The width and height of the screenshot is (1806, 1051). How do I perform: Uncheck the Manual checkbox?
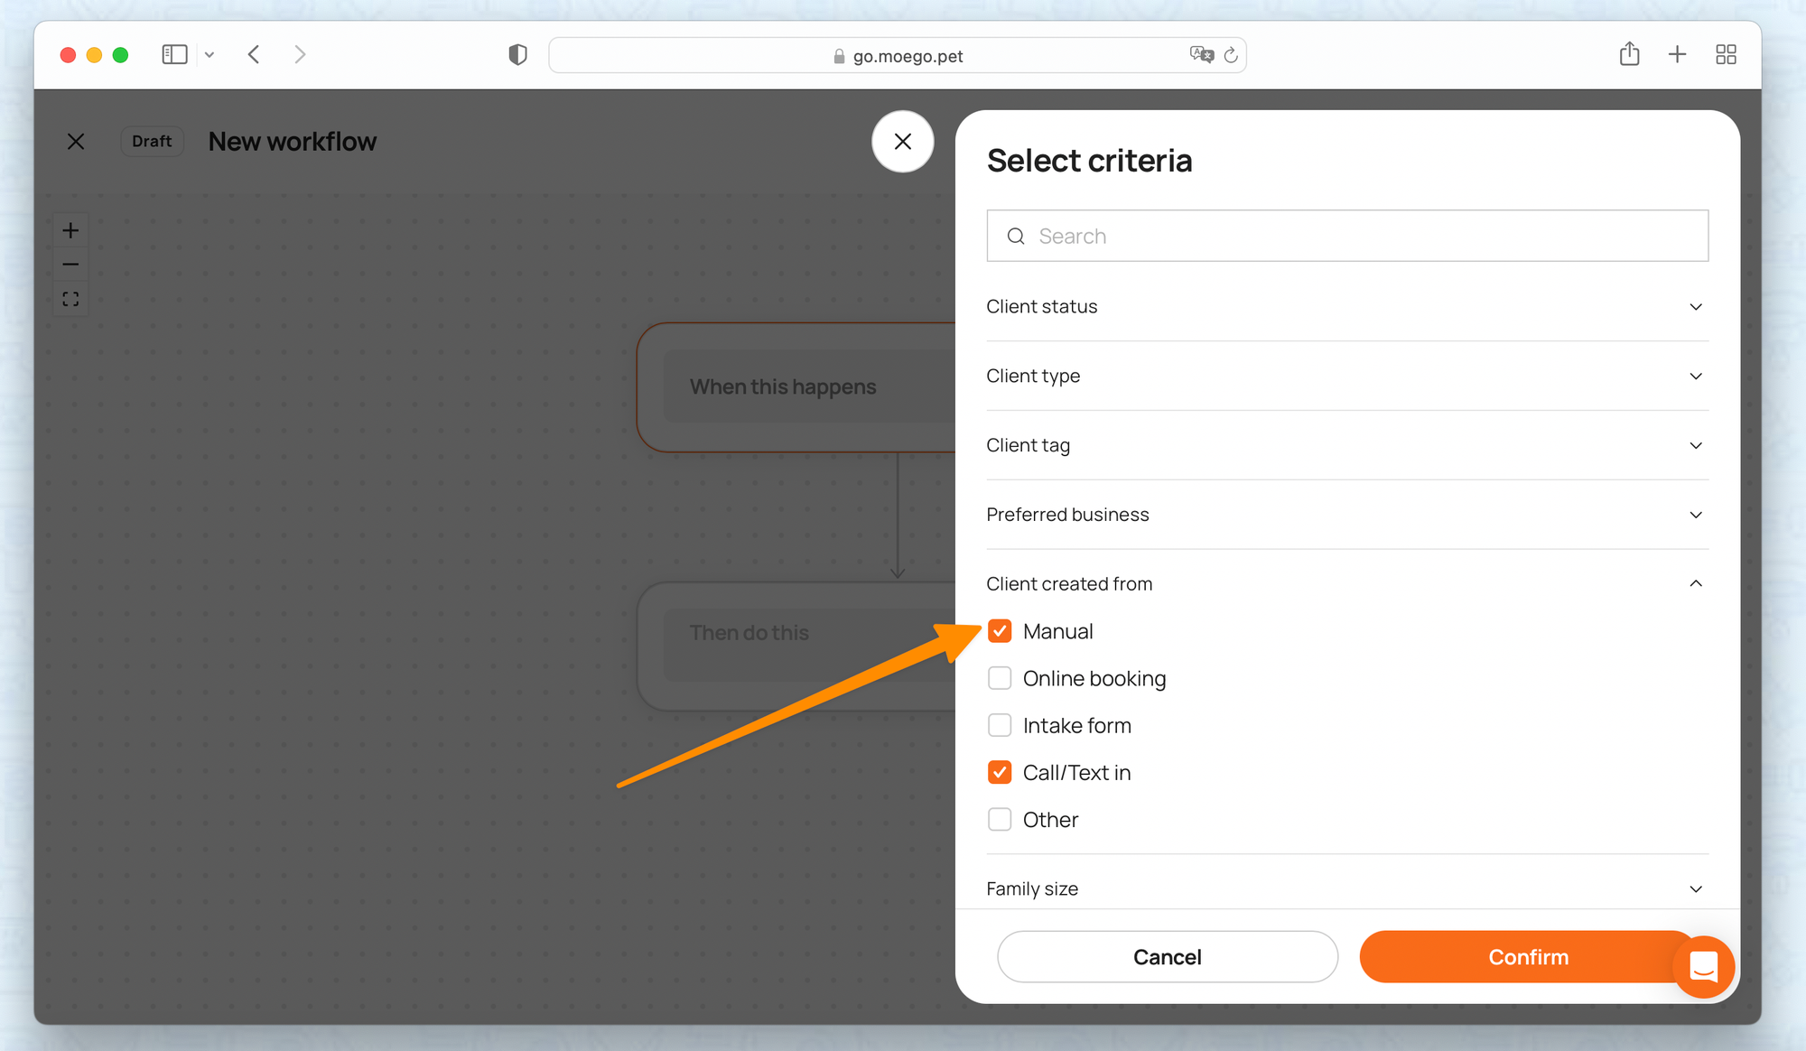tap(1000, 631)
